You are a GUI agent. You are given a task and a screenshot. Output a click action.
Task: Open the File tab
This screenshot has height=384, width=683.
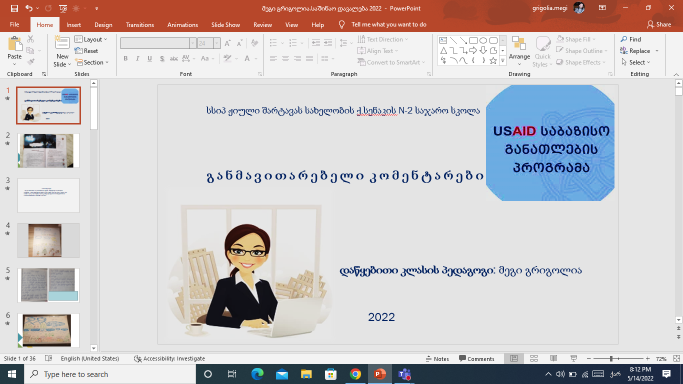pyautogui.click(x=14, y=24)
